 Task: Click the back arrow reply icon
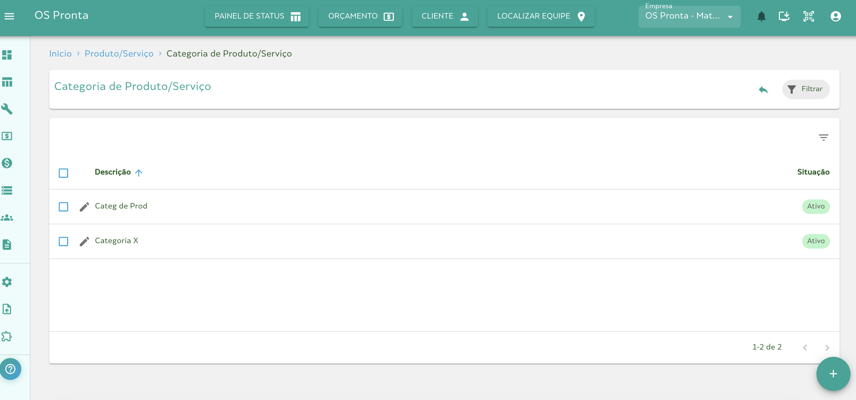pos(763,89)
